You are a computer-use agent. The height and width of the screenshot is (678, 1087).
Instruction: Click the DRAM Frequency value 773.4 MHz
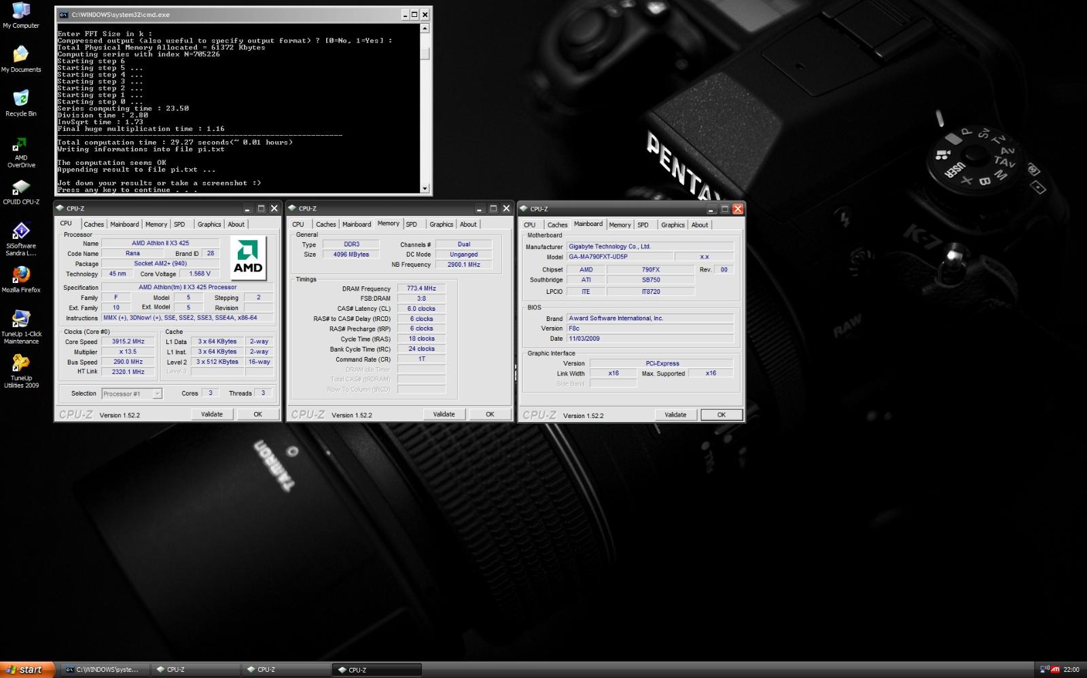point(421,288)
